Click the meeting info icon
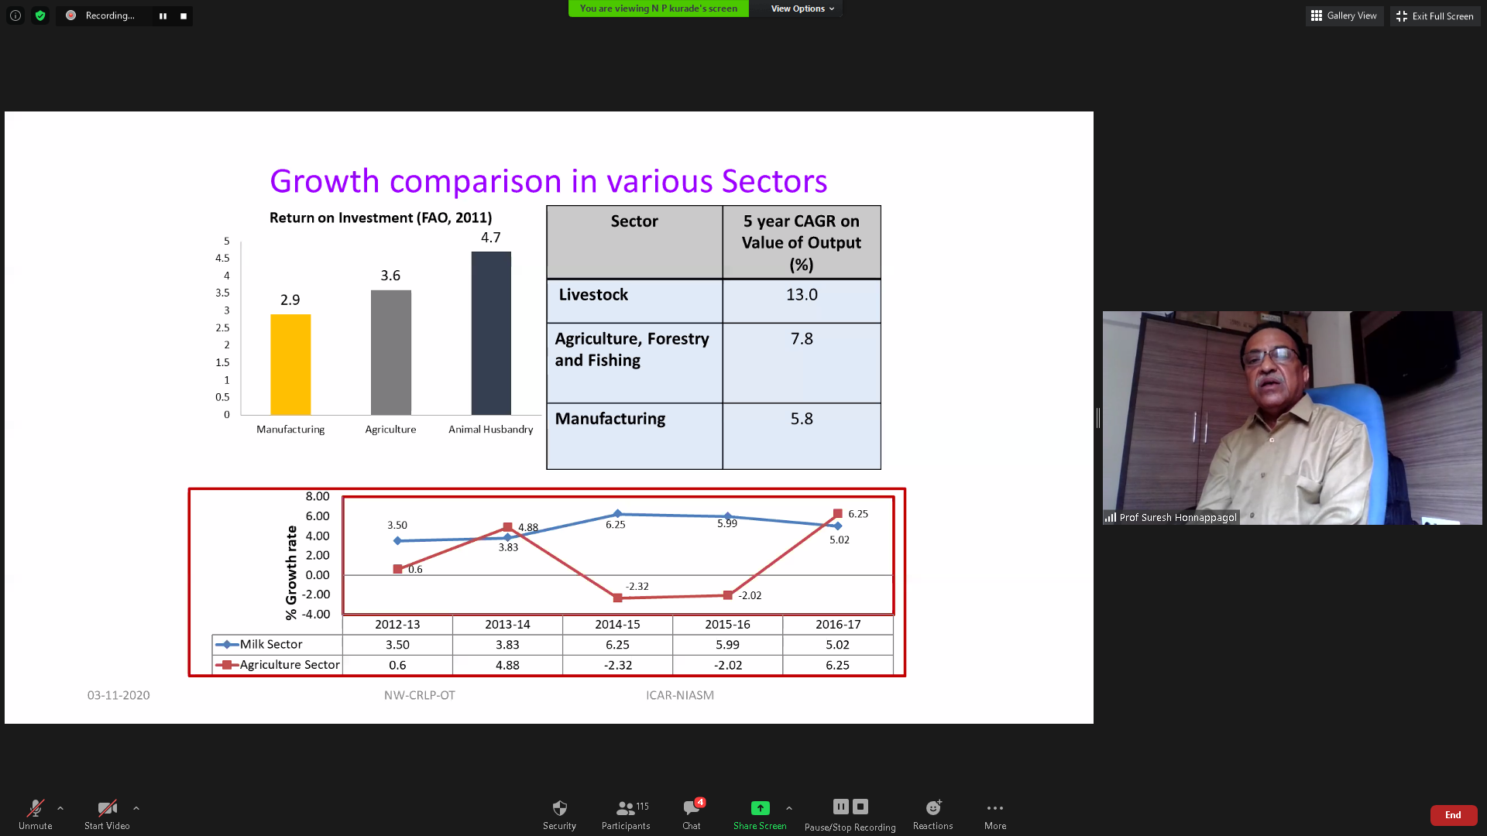 coord(15,15)
